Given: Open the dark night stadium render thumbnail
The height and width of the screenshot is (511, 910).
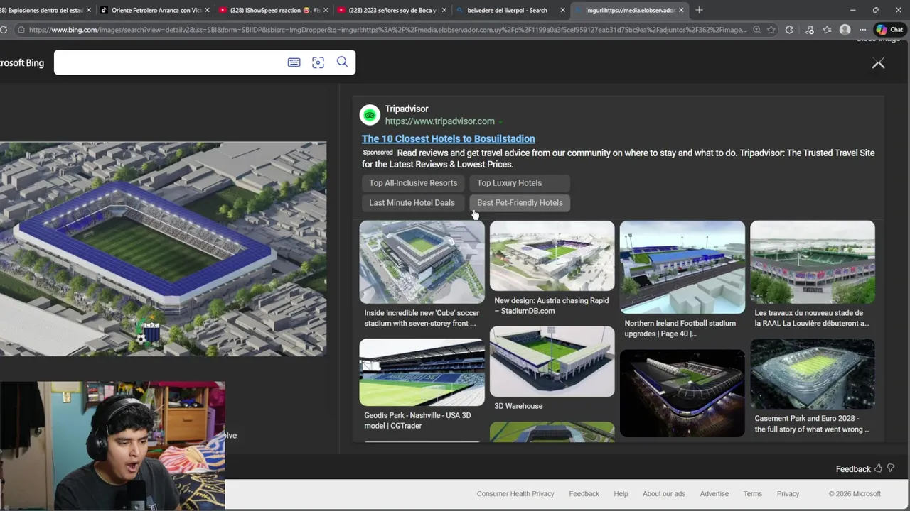Looking at the screenshot, I should pos(682,393).
